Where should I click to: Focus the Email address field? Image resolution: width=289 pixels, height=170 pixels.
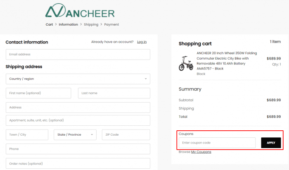[78, 55]
